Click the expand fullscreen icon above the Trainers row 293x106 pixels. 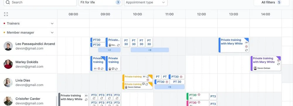pyautogui.click(x=6, y=14)
